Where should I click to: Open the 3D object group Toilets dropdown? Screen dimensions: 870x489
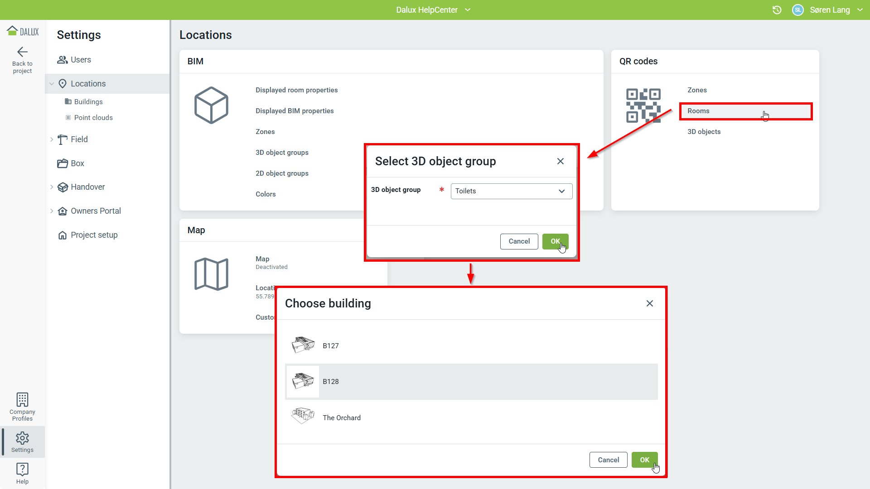(x=511, y=191)
